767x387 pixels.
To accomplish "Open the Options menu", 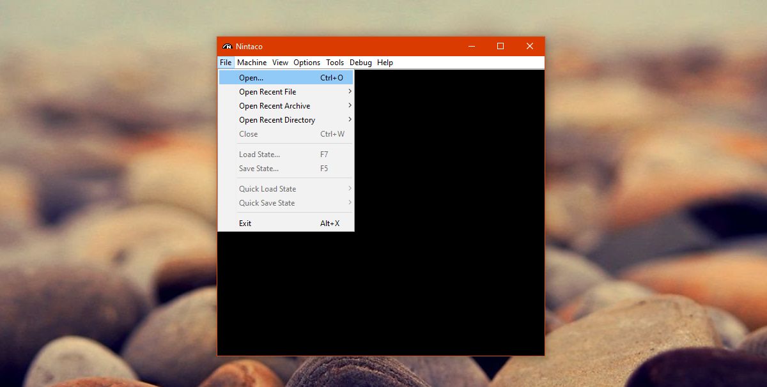I will click(x=307, y=63).
